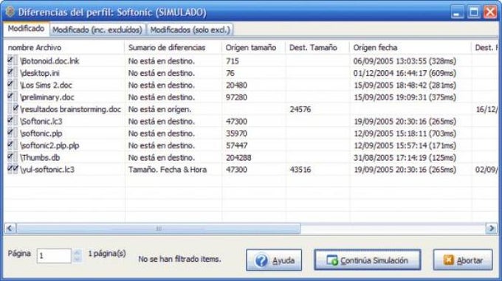Select the file name \desktop.ini
Screen dimensions: 502x281
pos(40,73)
